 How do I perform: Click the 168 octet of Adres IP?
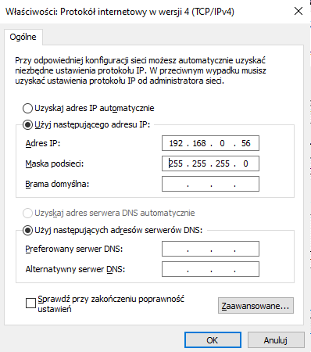click(x=199, y=143)
